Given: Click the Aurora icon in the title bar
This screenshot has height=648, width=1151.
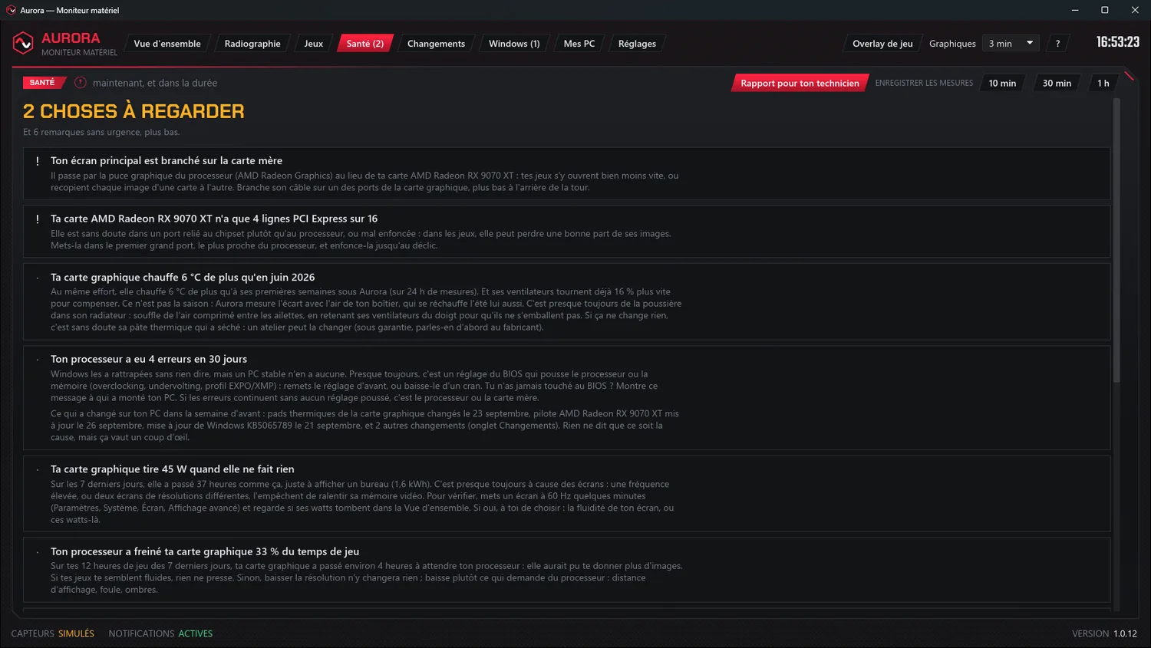Looking at the screenshot, I should [11, 10].
